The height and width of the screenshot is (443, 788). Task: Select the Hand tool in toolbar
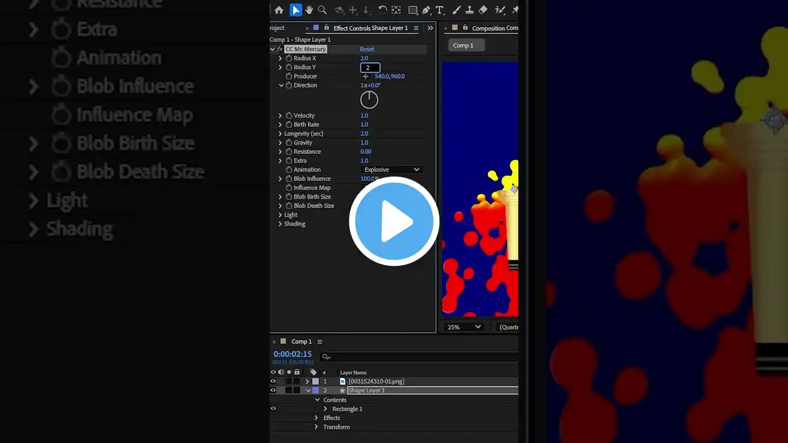pyautogui.click(x=309, y=10)
